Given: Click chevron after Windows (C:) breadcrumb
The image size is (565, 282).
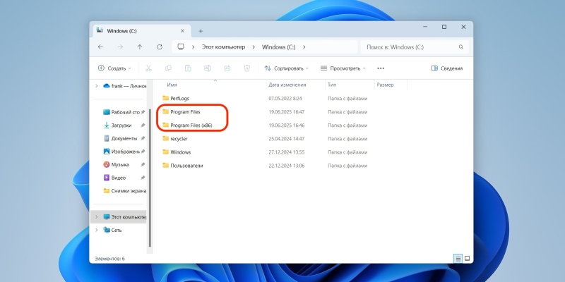Looking at the screenshot, I should 304,47.
